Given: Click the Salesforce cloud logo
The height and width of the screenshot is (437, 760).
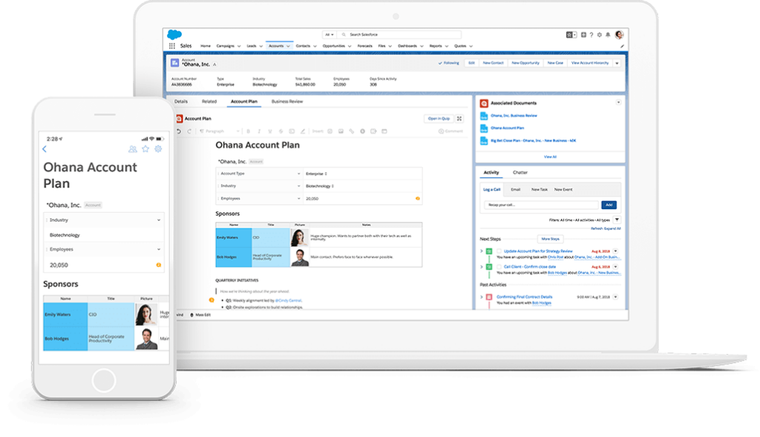Looking at the screenshot, I should [174, 34].
